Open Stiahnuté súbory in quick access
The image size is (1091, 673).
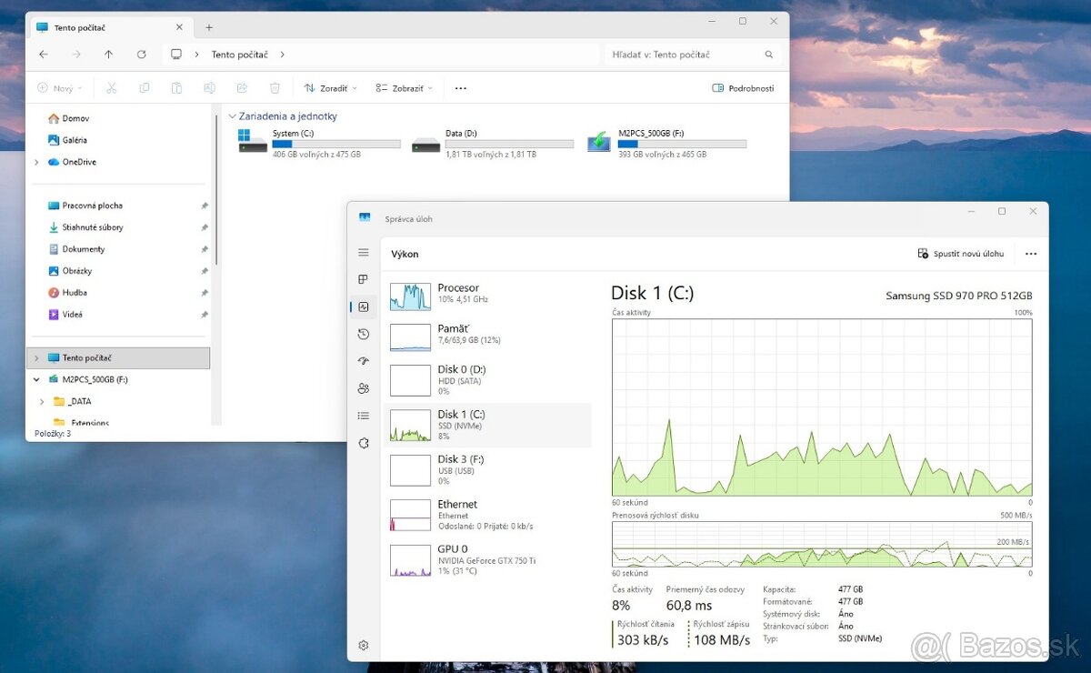93,227
